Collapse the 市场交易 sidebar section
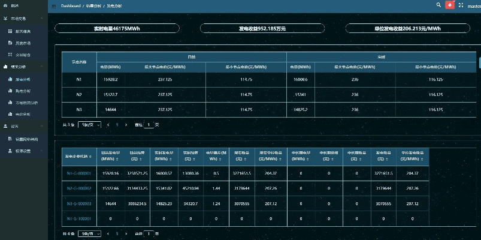 pos(40,19)
